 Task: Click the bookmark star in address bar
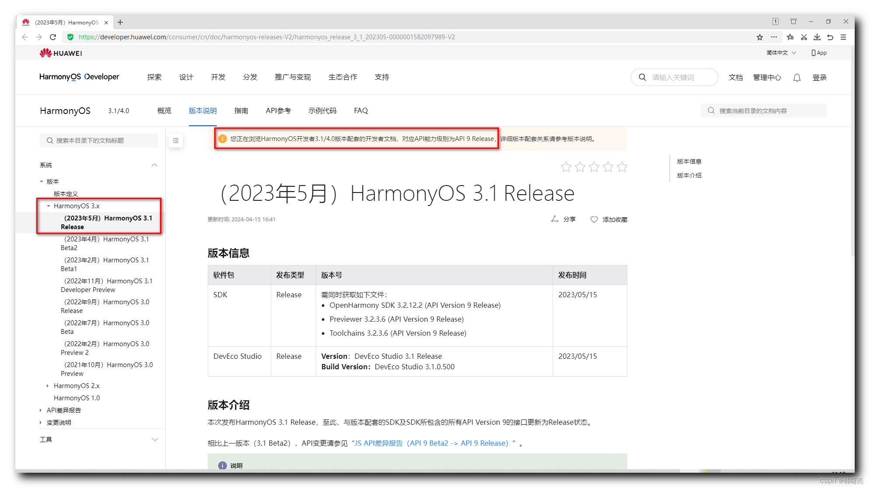pos(760,37)
